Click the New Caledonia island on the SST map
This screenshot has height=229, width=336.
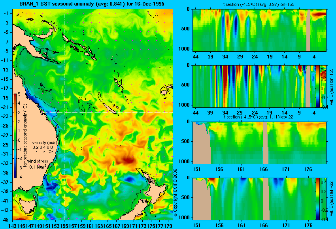(x=109, y=108)
